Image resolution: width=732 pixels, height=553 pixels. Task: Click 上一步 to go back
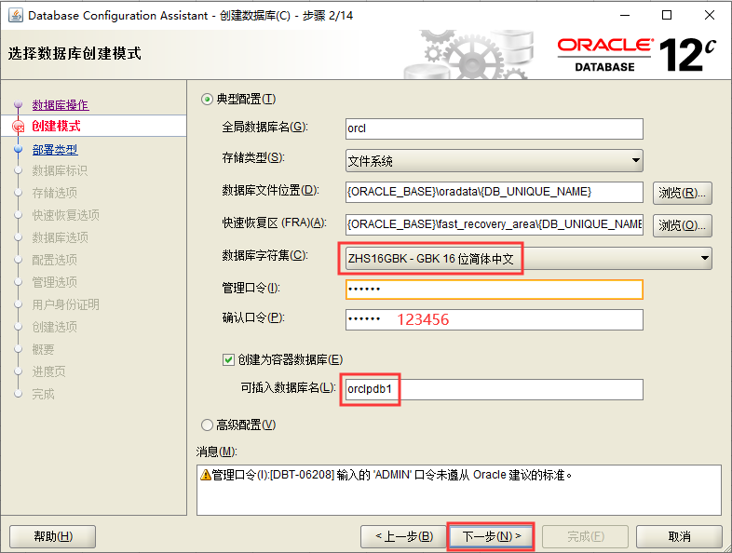click(x=403, y=536)
